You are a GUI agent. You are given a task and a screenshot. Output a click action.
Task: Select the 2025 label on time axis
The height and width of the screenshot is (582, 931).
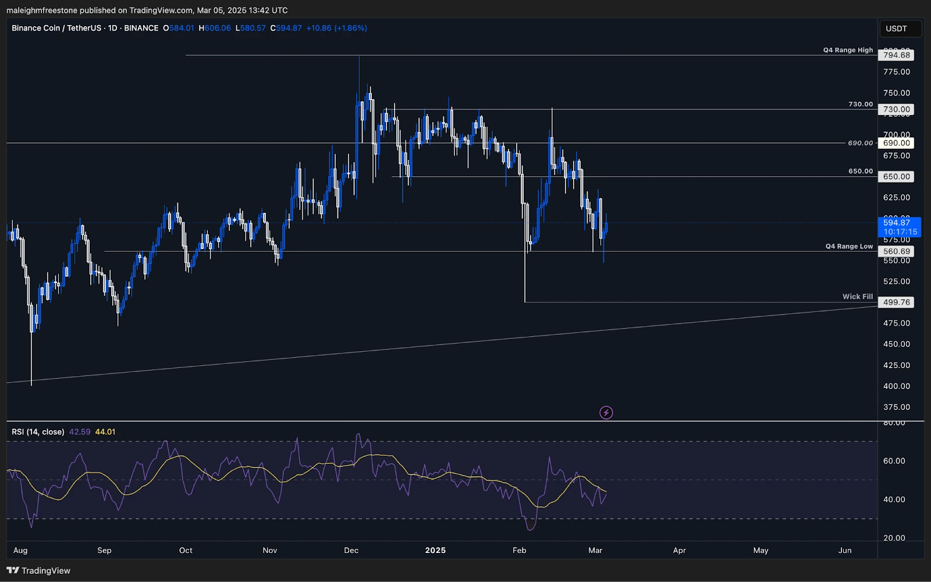pyautogui.click(x=435, y=549)
